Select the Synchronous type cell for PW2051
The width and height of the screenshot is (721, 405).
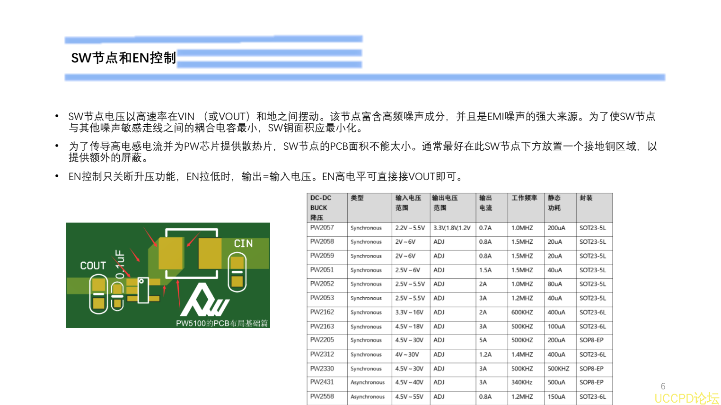[x=367, y=270]
